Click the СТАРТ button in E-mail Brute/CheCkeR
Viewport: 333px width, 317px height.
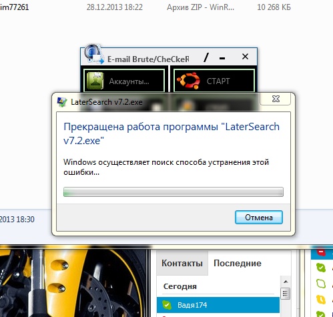pyautogui.click(x=214, y=81)
